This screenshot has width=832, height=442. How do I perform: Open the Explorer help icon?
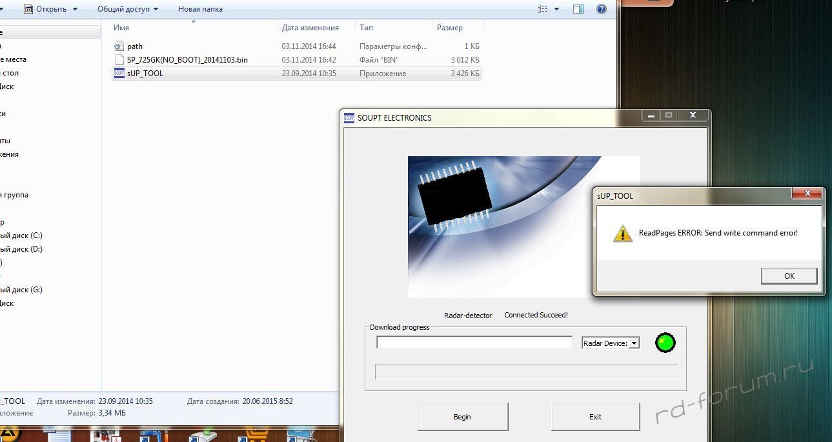pyautogui.click(x=601, y=9)
